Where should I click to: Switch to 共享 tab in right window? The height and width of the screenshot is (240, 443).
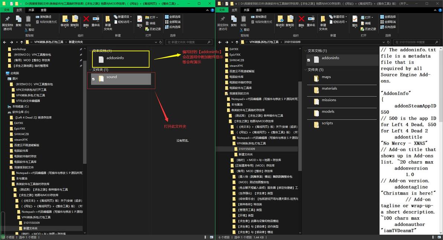[247, 10]
